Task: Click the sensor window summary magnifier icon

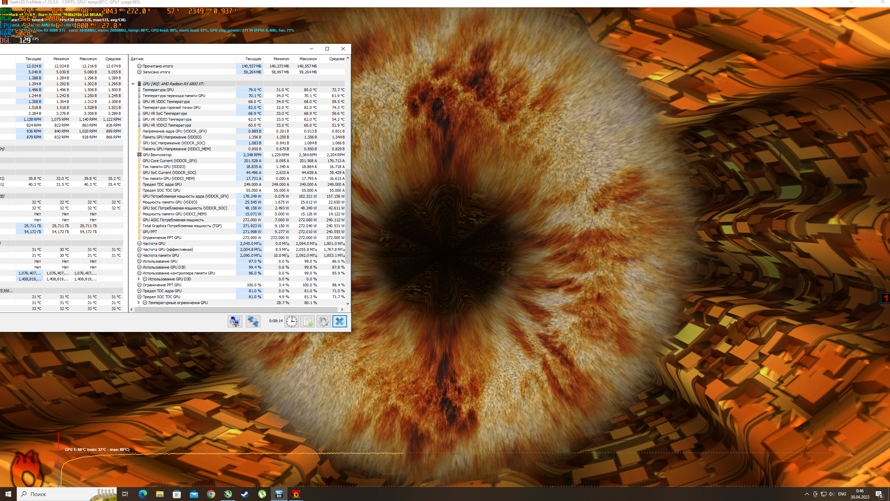Action: [x=235, y=321]
